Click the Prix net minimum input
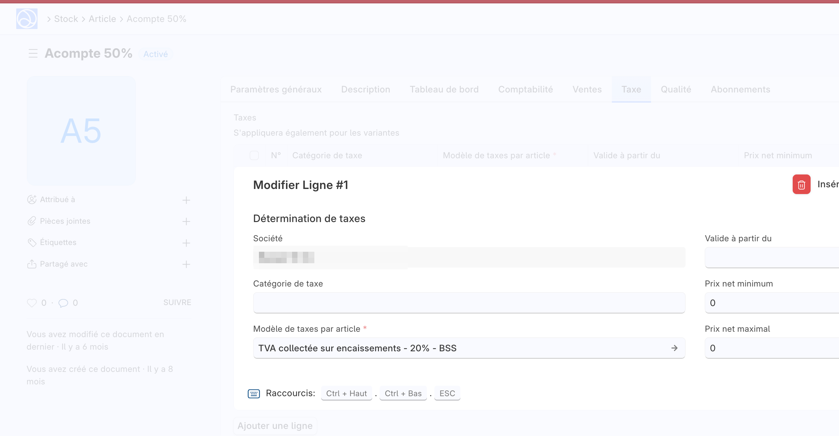The height and width of the screenshot is (436, 839). click(x=771, y=303)
